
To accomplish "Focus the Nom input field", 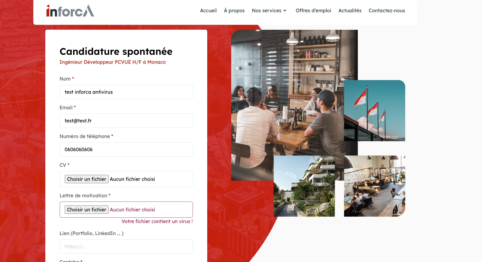I will click(126, 92).
